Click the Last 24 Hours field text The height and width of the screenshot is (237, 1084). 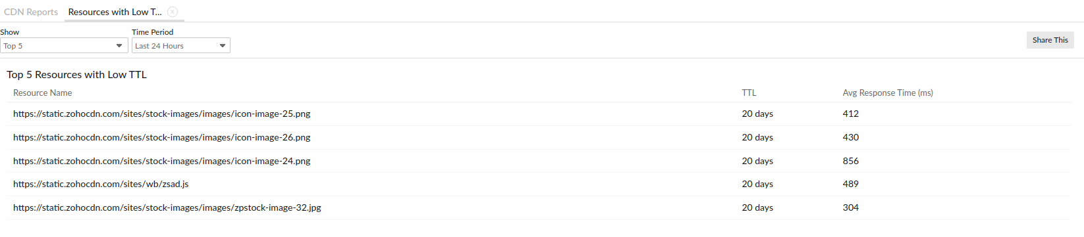click(159, 46)
